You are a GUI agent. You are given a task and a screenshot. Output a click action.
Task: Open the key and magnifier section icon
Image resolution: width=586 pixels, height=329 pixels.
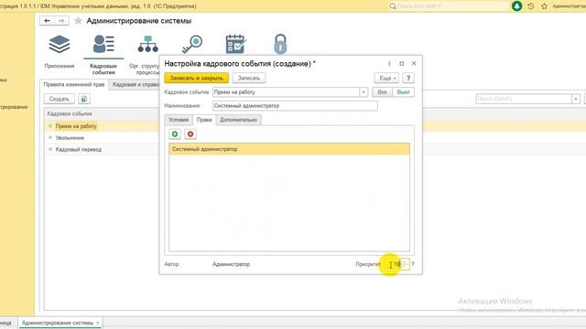[192, 45]
